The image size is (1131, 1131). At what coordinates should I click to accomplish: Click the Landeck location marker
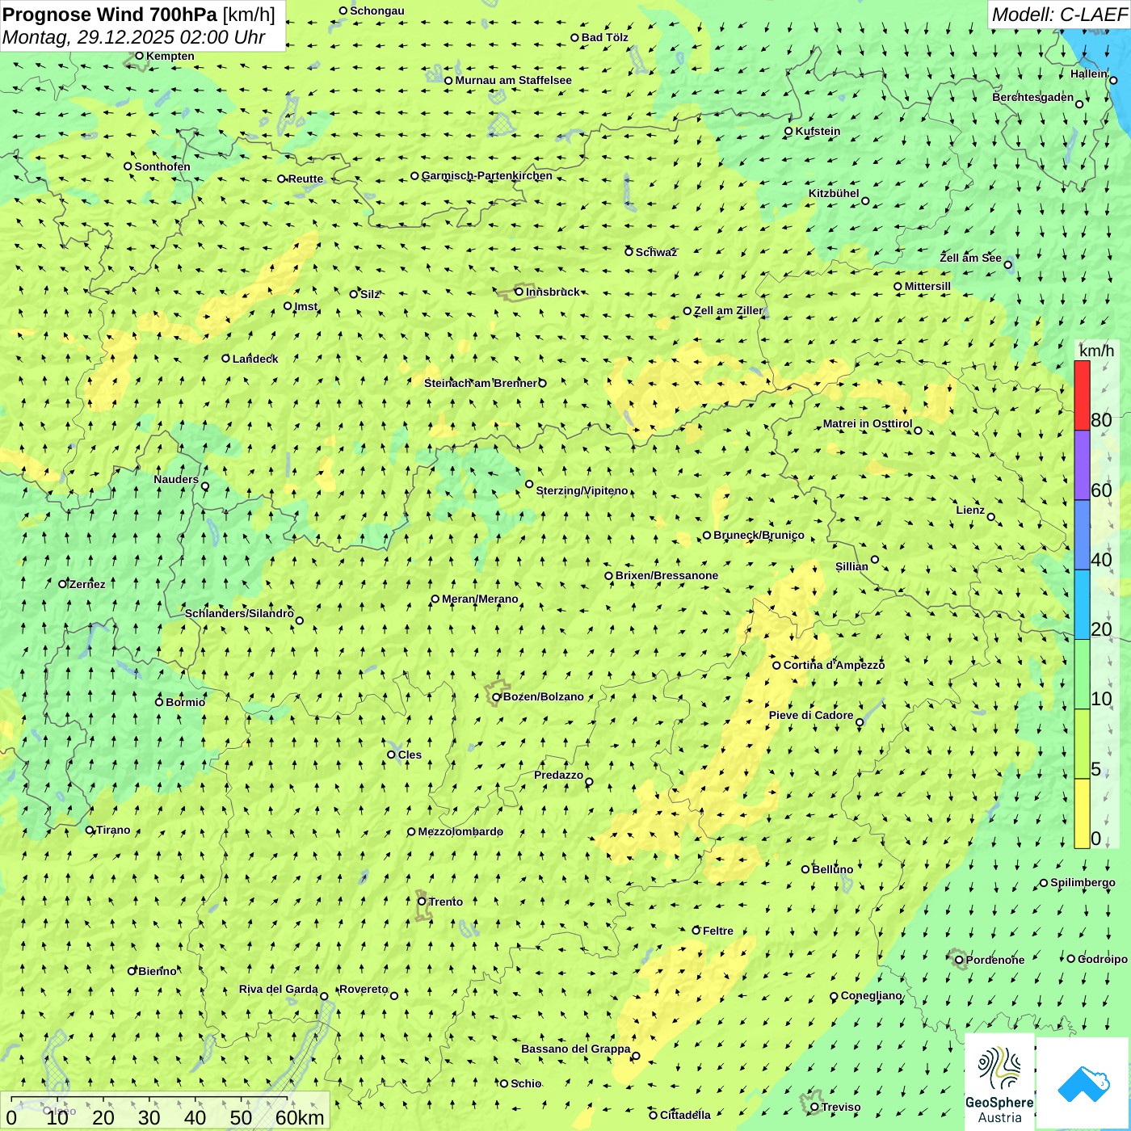(226, 359)
